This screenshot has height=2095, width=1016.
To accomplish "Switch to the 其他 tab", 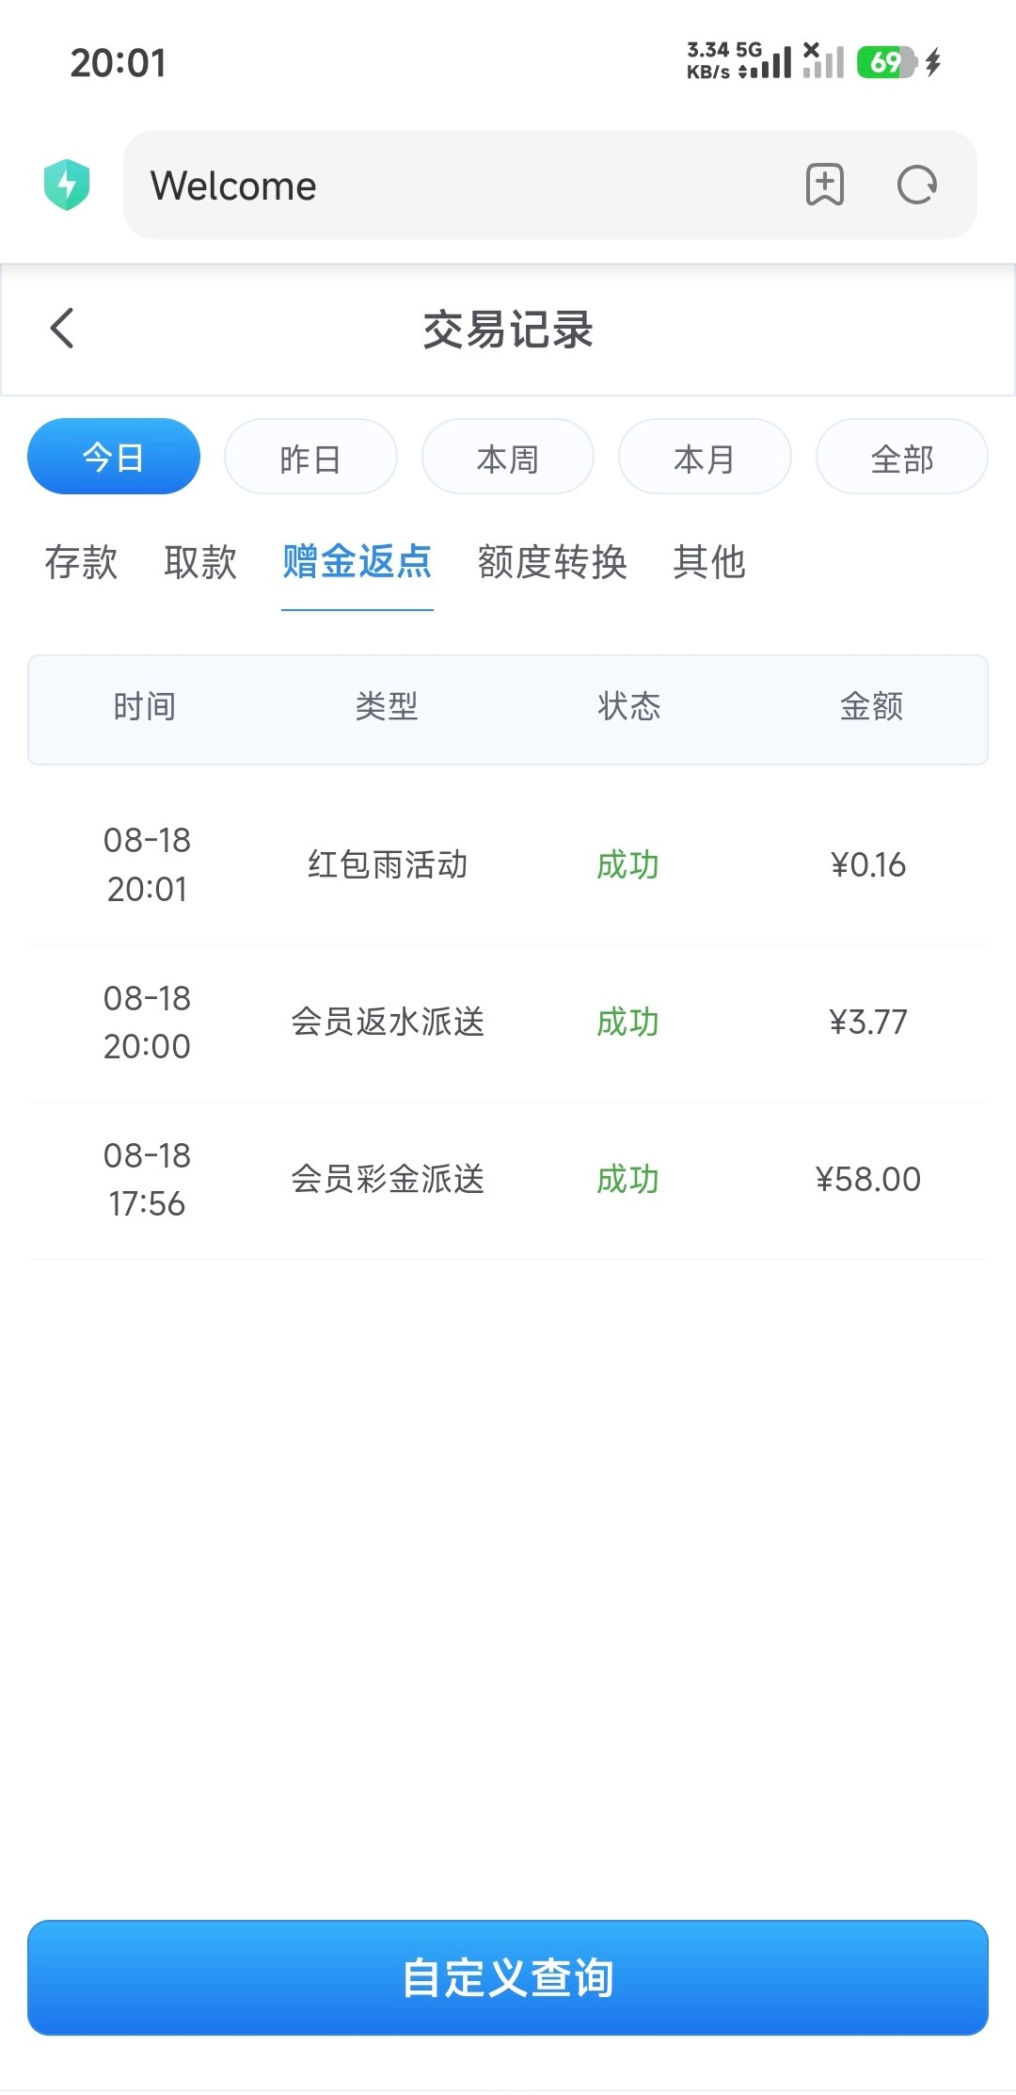I will [x=709, y=562].
